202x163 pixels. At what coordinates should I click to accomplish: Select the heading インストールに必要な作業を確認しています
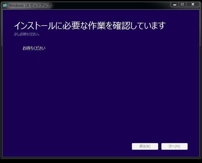coord(90,25)
